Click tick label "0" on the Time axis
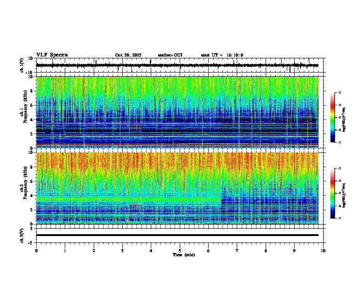This screenshot has height=281, width=364. click(36, 251)
